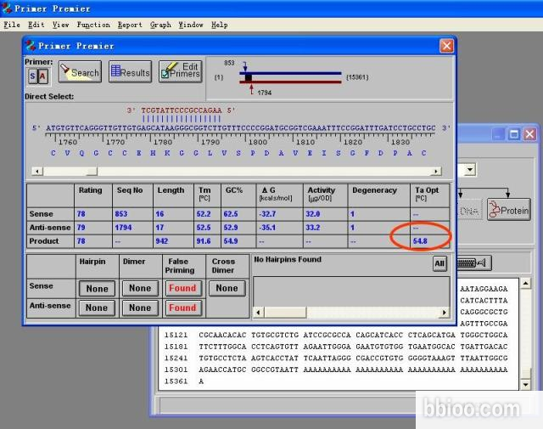Click sequence line number 15301 in background window
543x429 pixels.
[x=176, y=370]
